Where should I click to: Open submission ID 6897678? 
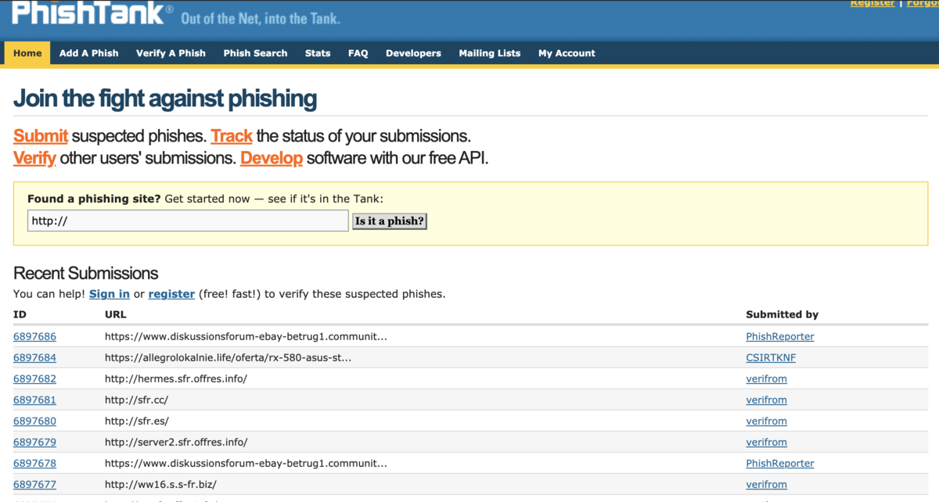34,463
